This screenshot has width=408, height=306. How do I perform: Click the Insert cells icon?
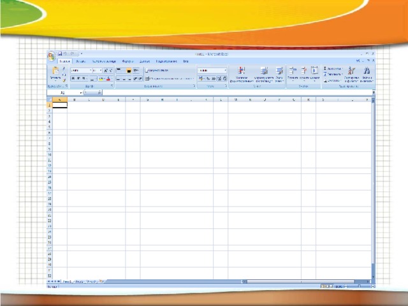(293, 71)
